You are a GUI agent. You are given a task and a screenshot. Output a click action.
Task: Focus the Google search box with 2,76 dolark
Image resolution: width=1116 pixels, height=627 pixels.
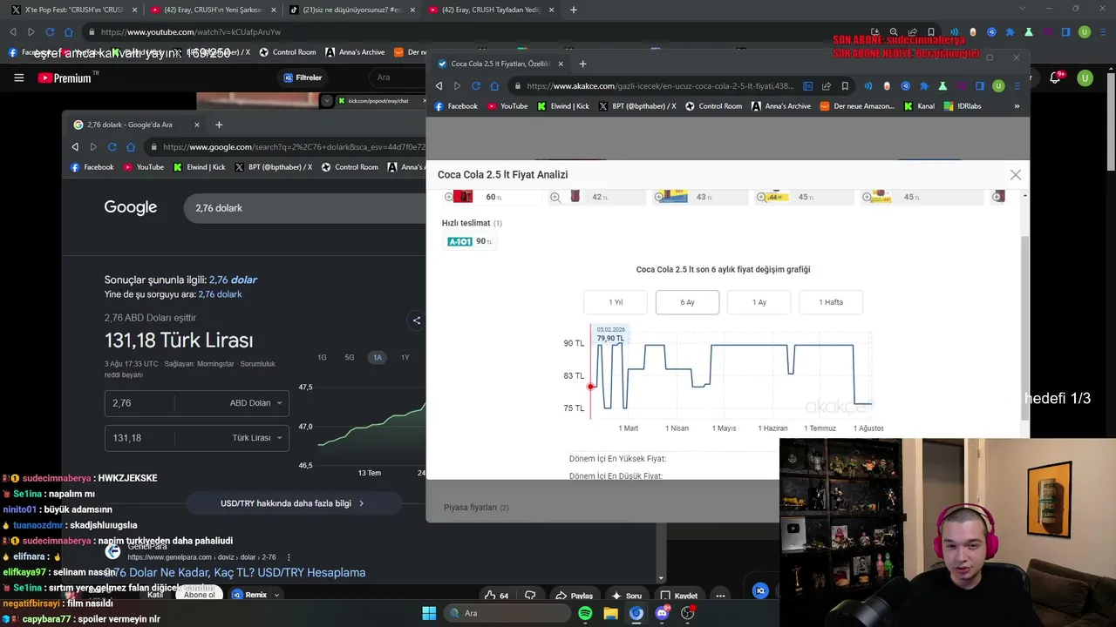click(305, 208)
